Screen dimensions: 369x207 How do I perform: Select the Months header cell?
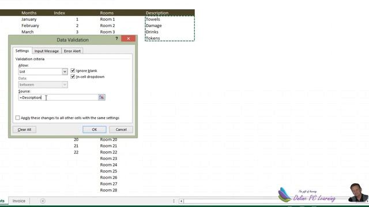click(29, 13)
